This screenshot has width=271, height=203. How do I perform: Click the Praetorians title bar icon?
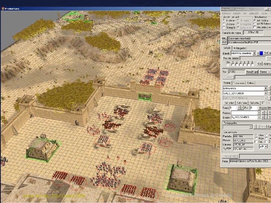pos(3,9)
